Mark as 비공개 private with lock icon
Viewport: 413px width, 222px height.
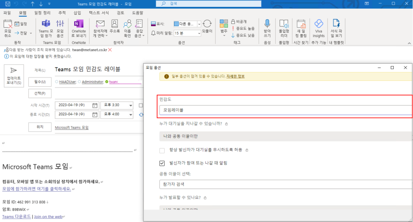tap(239, 22)
